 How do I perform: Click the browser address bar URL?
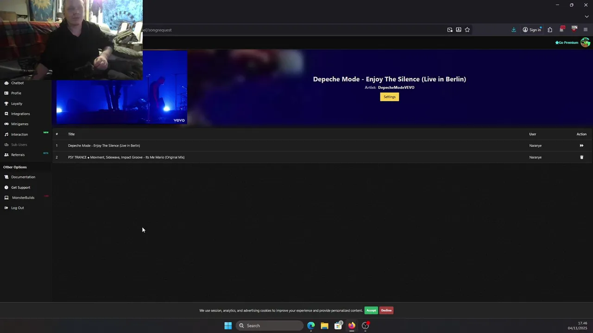pyautogui.click(x=158, y=30)
